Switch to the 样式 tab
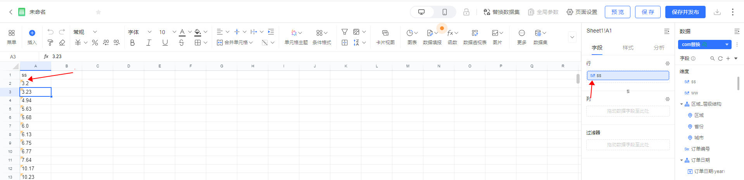Screen dimensions: 744x180 628,48
